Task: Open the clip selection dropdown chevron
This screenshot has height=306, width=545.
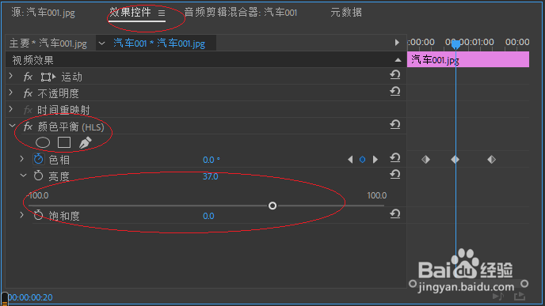Action: [101, 43]
